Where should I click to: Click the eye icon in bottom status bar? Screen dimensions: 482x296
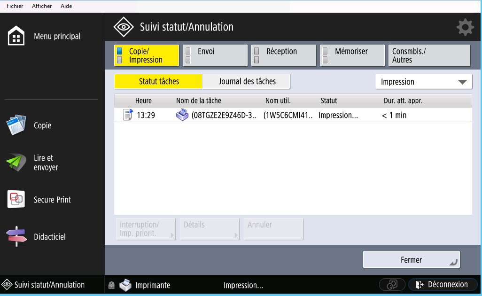(x=7, y=285)
